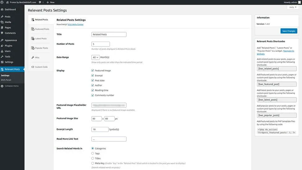Image resolution: width=302 pixels, height=170 pixels.
Task: Switch to the Custom Code tab
Action: (40, 67)
